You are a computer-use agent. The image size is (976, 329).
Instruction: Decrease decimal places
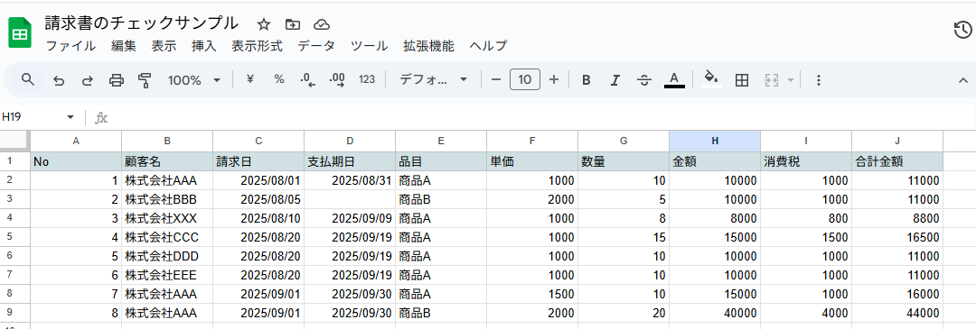click(308, 79)
